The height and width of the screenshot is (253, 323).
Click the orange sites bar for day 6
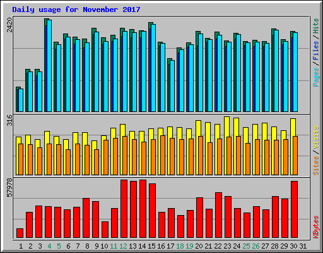68,163
